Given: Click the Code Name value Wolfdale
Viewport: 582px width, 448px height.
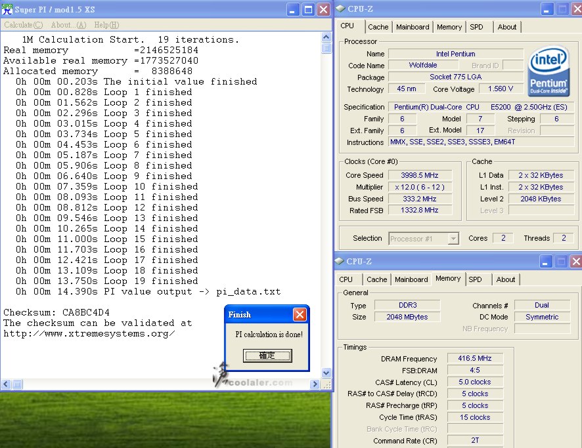Looking at the screenshot, I should pos(423,65).
